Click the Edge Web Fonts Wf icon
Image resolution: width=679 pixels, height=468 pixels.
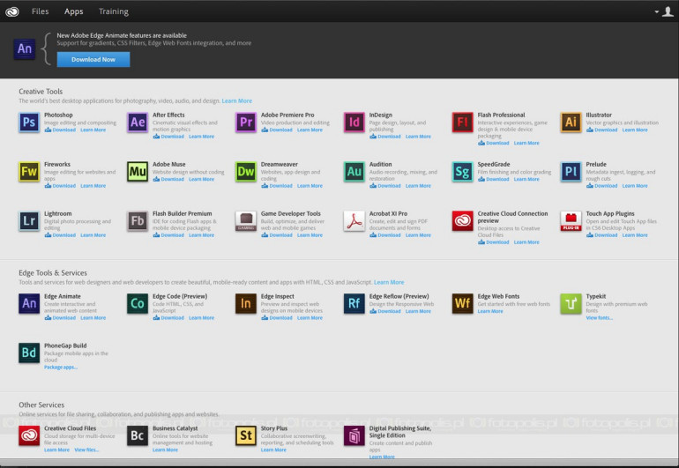click(x=462, y=303)
